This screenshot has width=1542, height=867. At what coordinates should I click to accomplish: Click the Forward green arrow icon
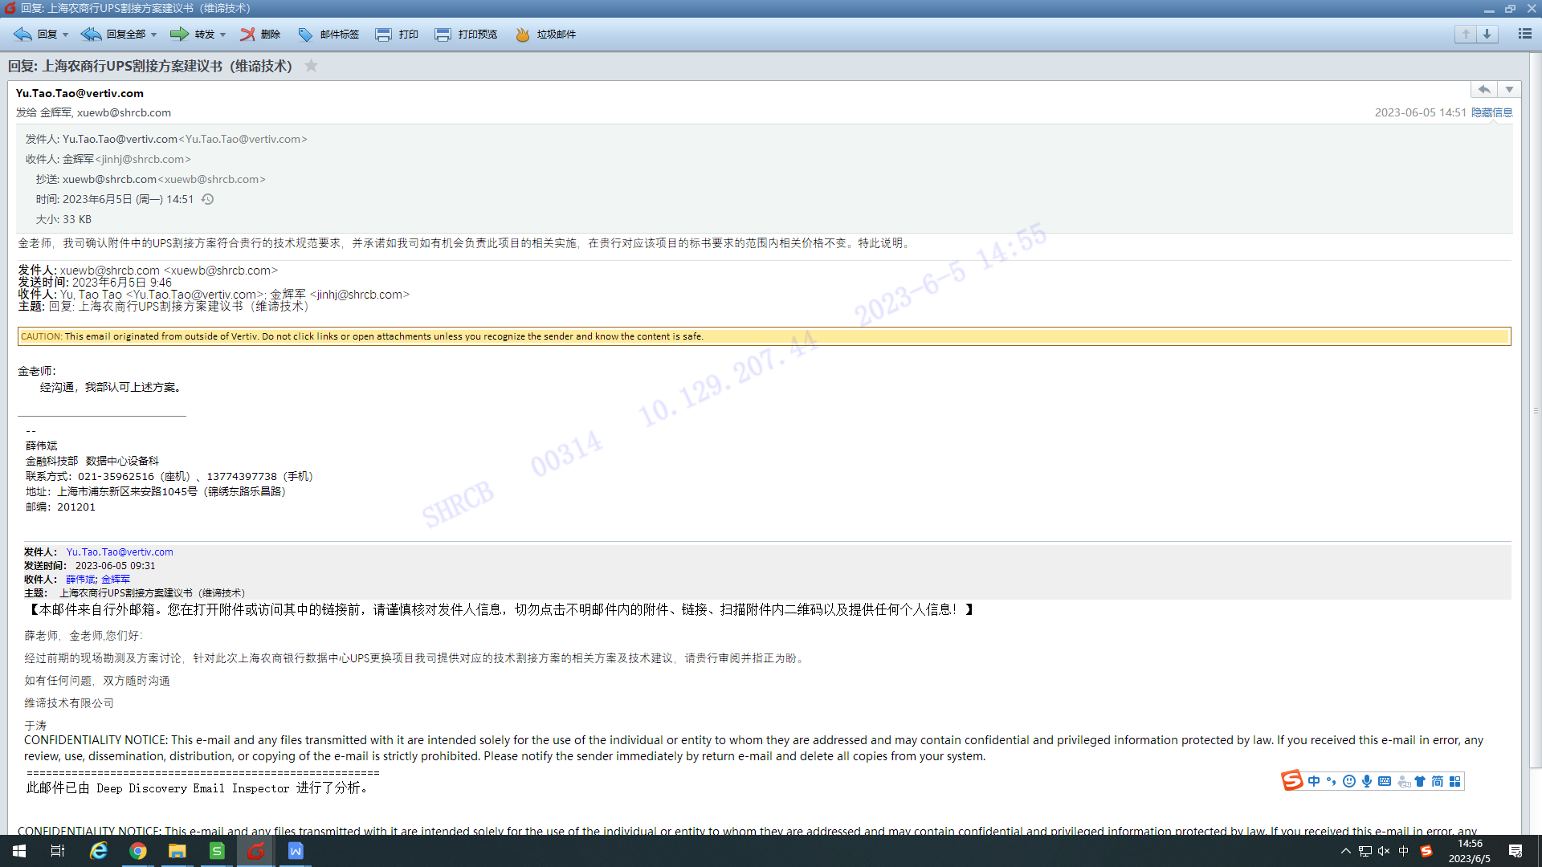click(179, 35)
